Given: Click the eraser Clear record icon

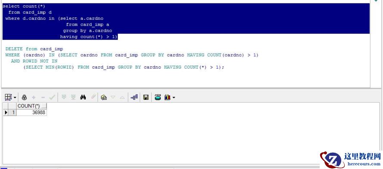Looking at the screenshot, I should point(93,97).
